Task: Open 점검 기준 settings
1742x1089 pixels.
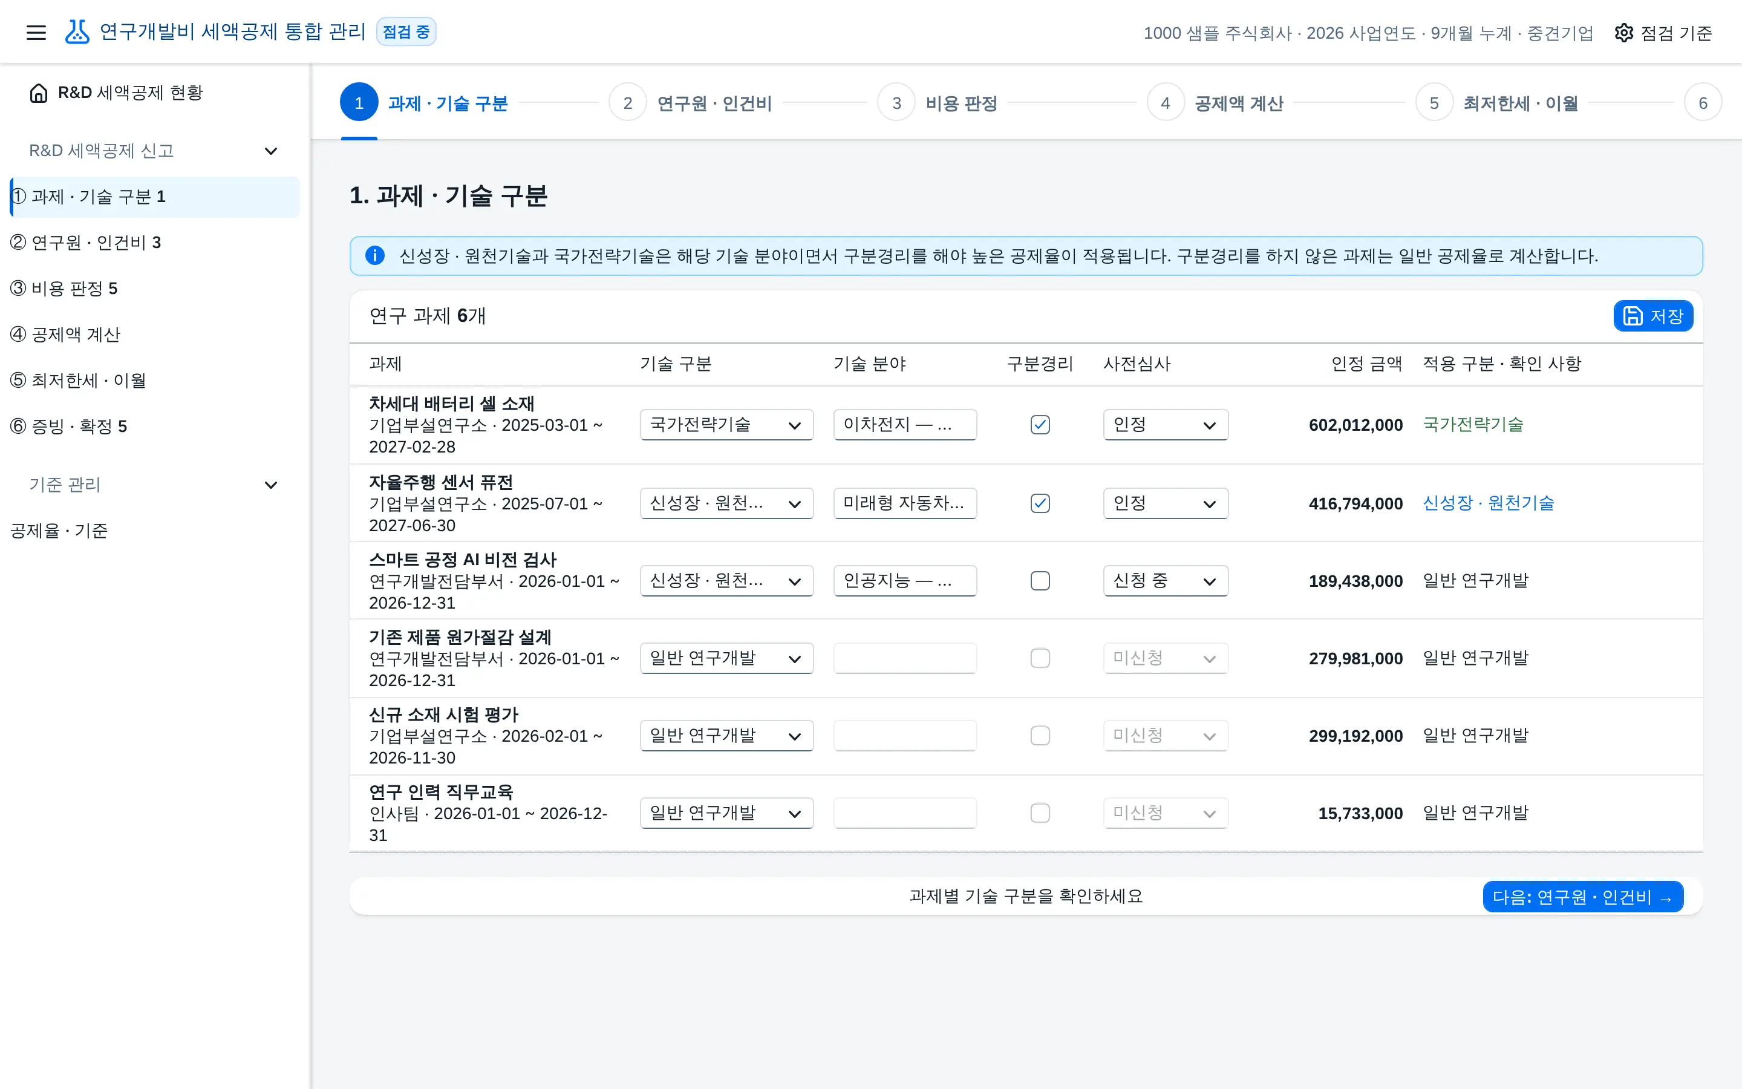Action: (x=1663, y=33)
